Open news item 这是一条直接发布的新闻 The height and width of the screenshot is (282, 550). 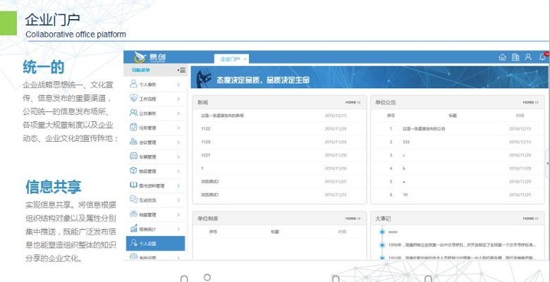coord(222,116)
